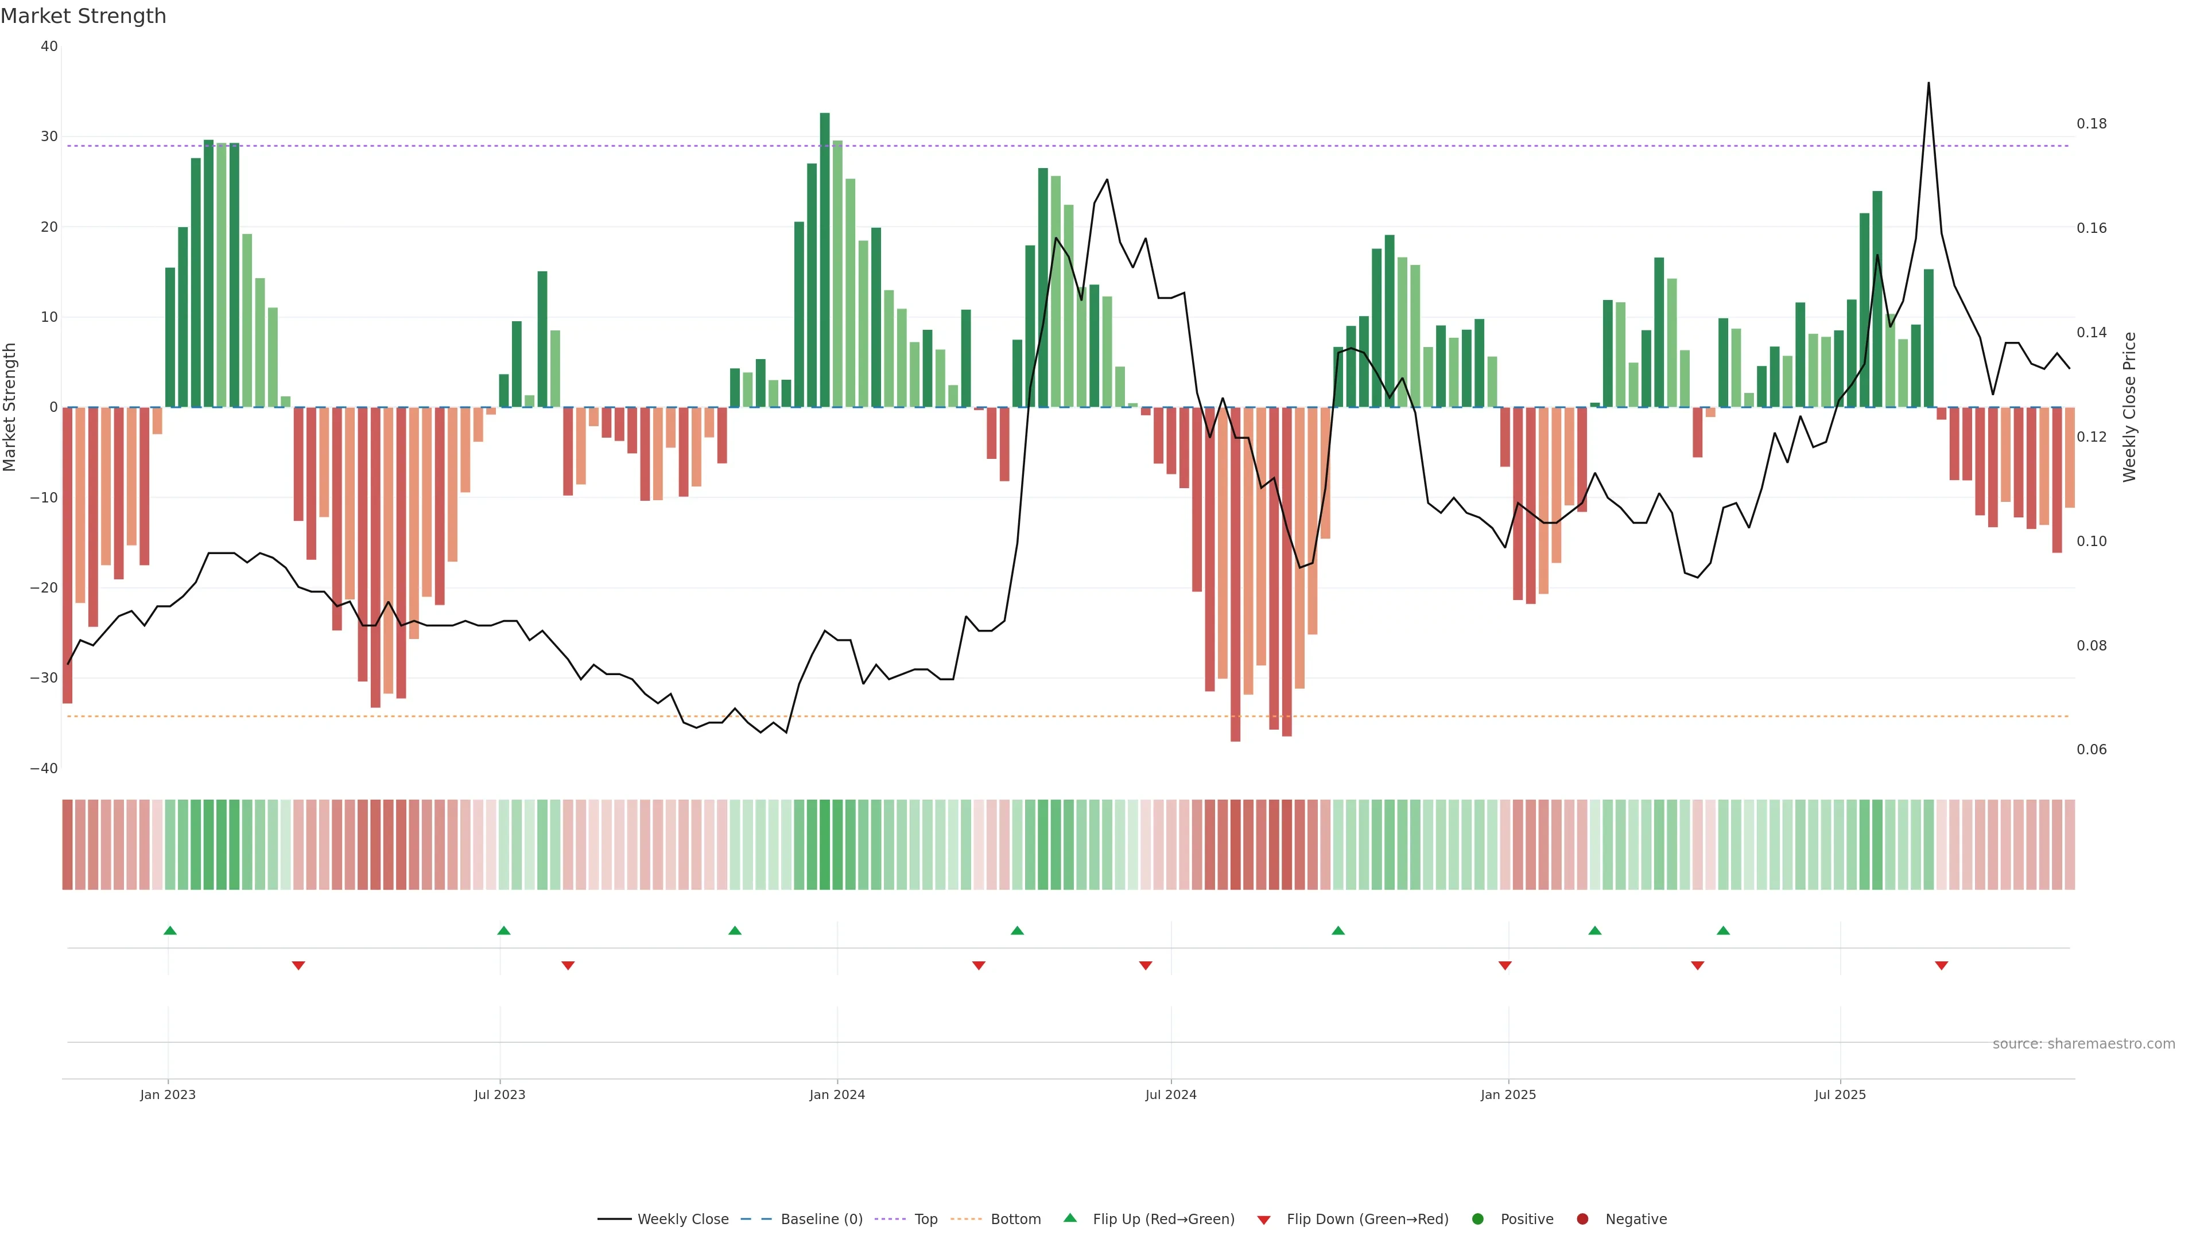Screen dimensions: 2204x1239
Task: Click the tallest green bar near Jan 2024
Action: 825,256
